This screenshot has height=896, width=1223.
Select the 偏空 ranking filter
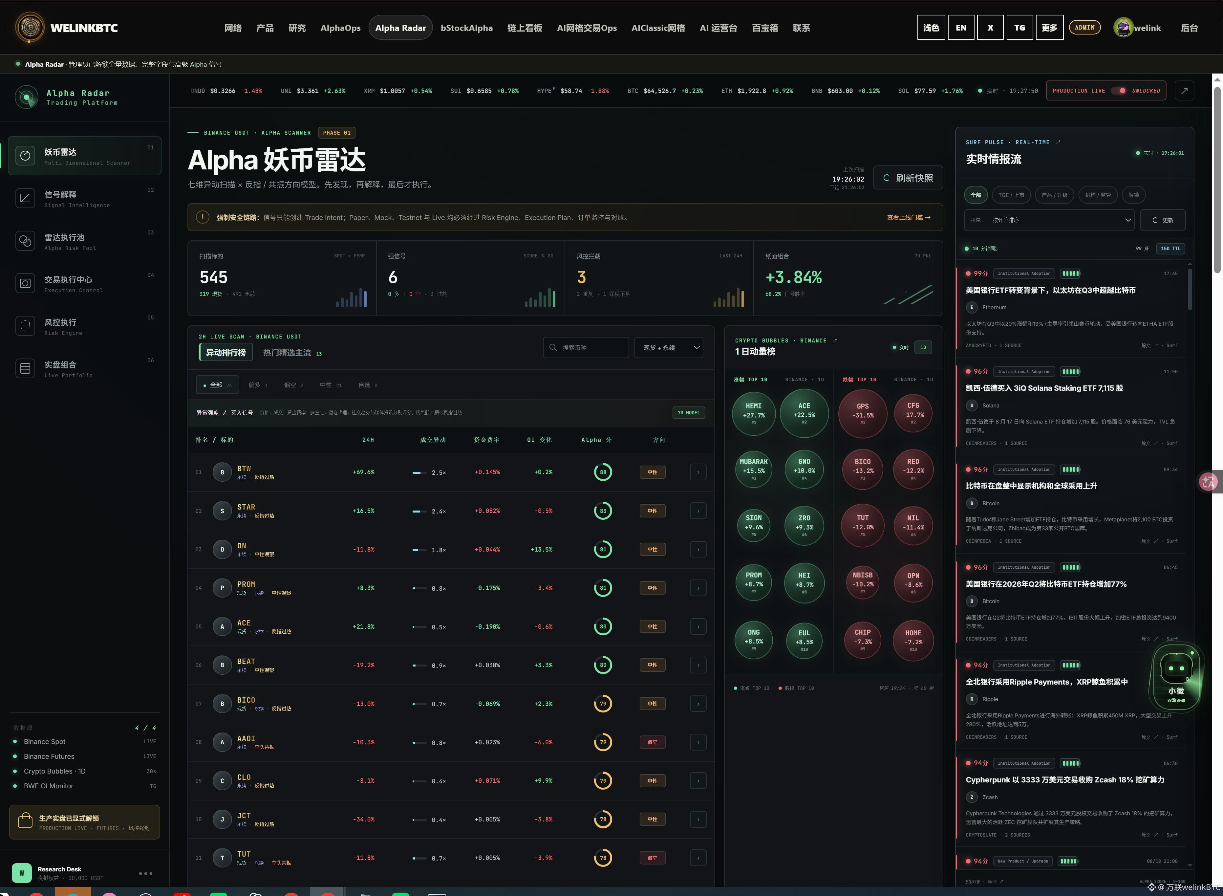point(294,385)
